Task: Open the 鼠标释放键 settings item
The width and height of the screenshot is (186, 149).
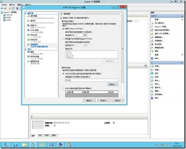Action: tap(35, 57)
